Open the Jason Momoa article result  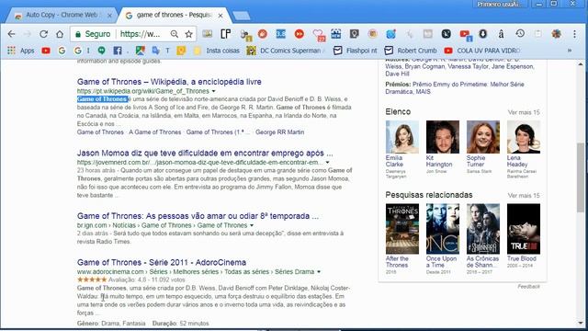click(x=205, y=154)
